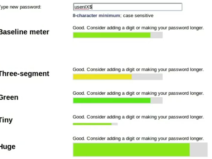
Task: Click the "Type new password:" label
Action: [20, 7]
